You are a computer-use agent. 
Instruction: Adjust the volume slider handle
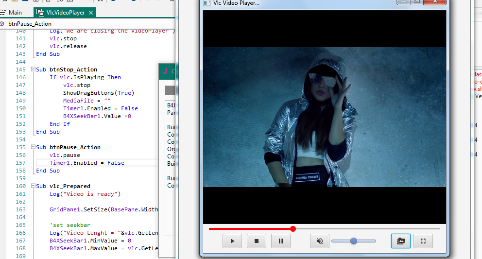click(x=354, y=241)
